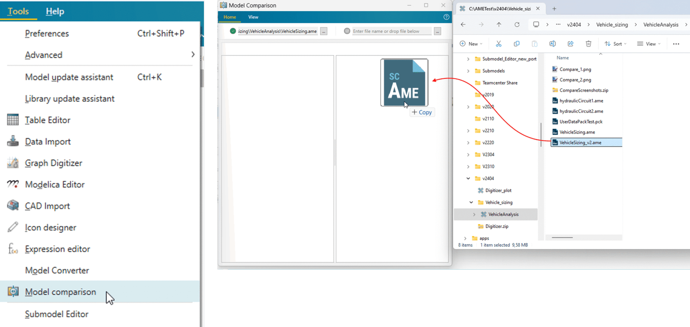Click the Cut scissors icon in Explorer

pos(499,44)
